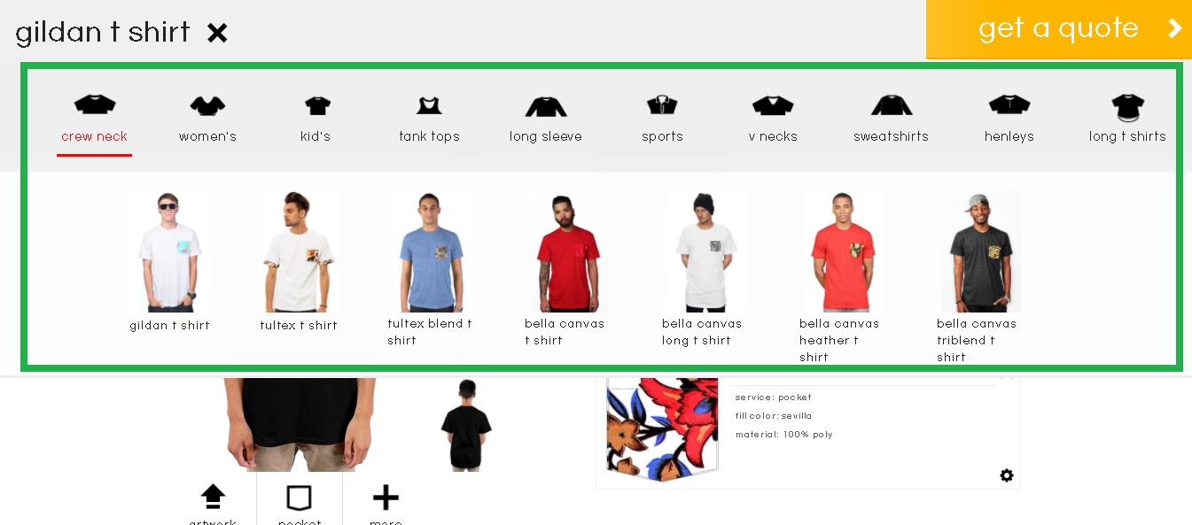The height and width of the screenshot is (525, 1192).
Task: Click the sevilla floral pocket swatch
Action: pos(661,429)
